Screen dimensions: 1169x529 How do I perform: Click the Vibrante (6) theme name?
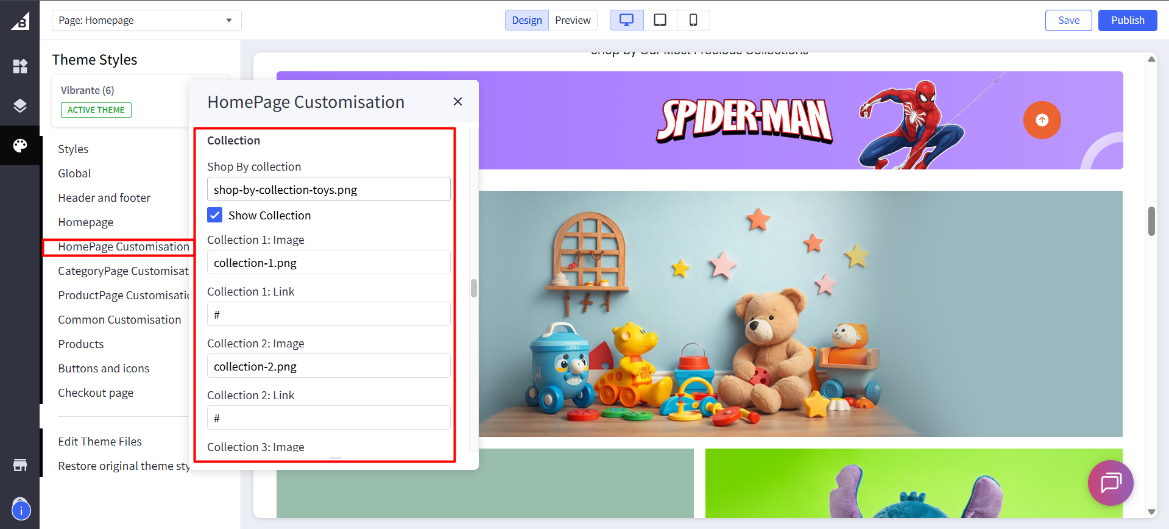tap(88, 90)
